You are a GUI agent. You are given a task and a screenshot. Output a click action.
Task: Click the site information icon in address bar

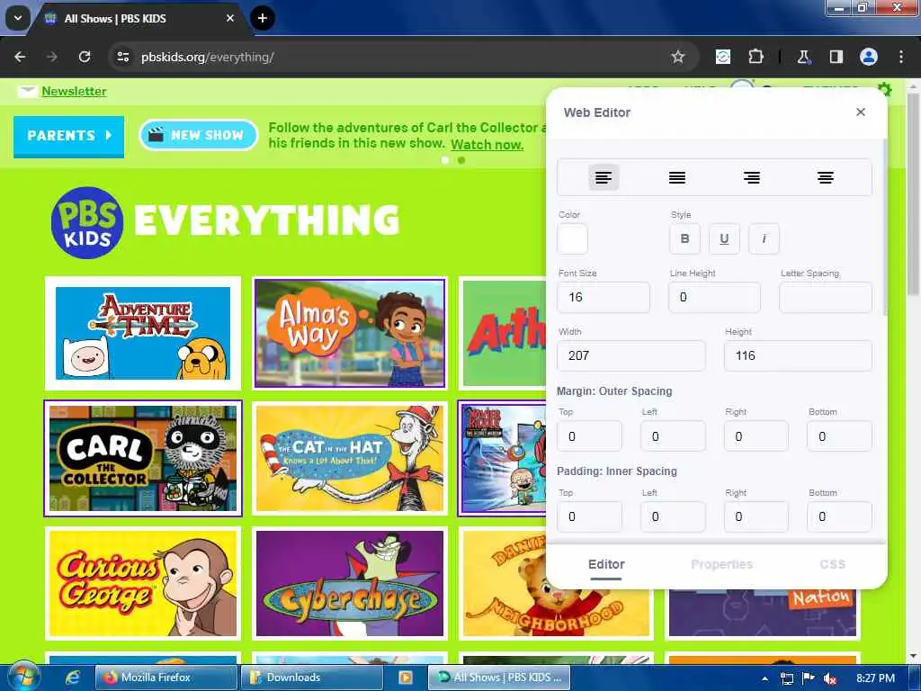[123, 57]
